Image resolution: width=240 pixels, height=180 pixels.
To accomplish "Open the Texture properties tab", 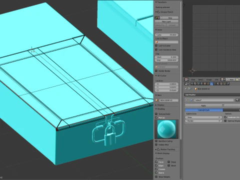I will (221, 83).
